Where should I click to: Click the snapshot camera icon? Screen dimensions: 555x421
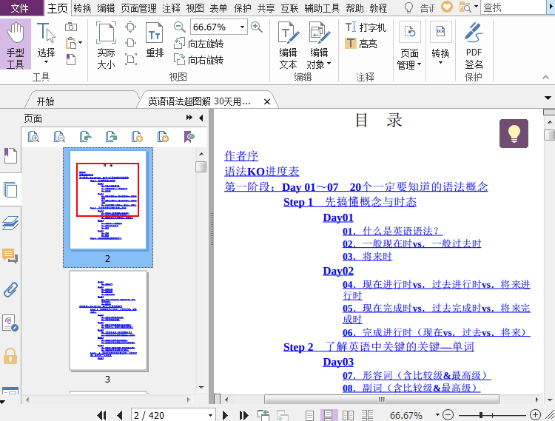point(71,27)
